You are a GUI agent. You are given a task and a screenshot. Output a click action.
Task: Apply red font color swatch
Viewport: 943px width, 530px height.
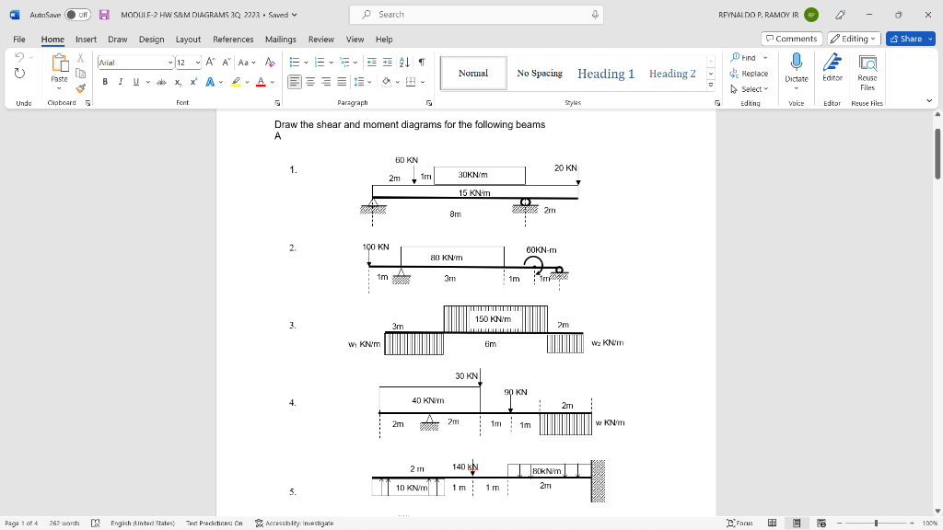pyautogui.click(x=261, y=82)
